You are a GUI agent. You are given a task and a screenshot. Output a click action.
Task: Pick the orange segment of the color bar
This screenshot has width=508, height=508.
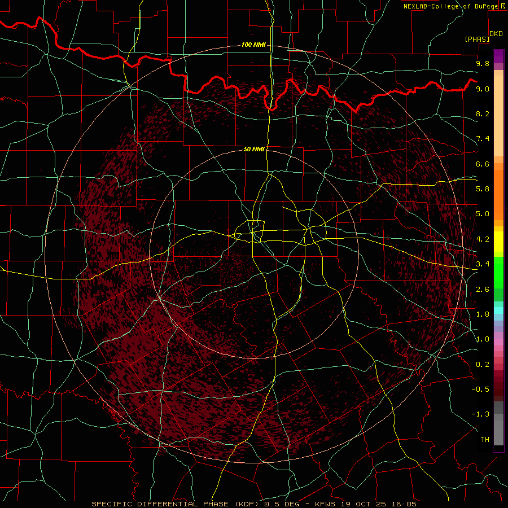(x=498, y=195)
